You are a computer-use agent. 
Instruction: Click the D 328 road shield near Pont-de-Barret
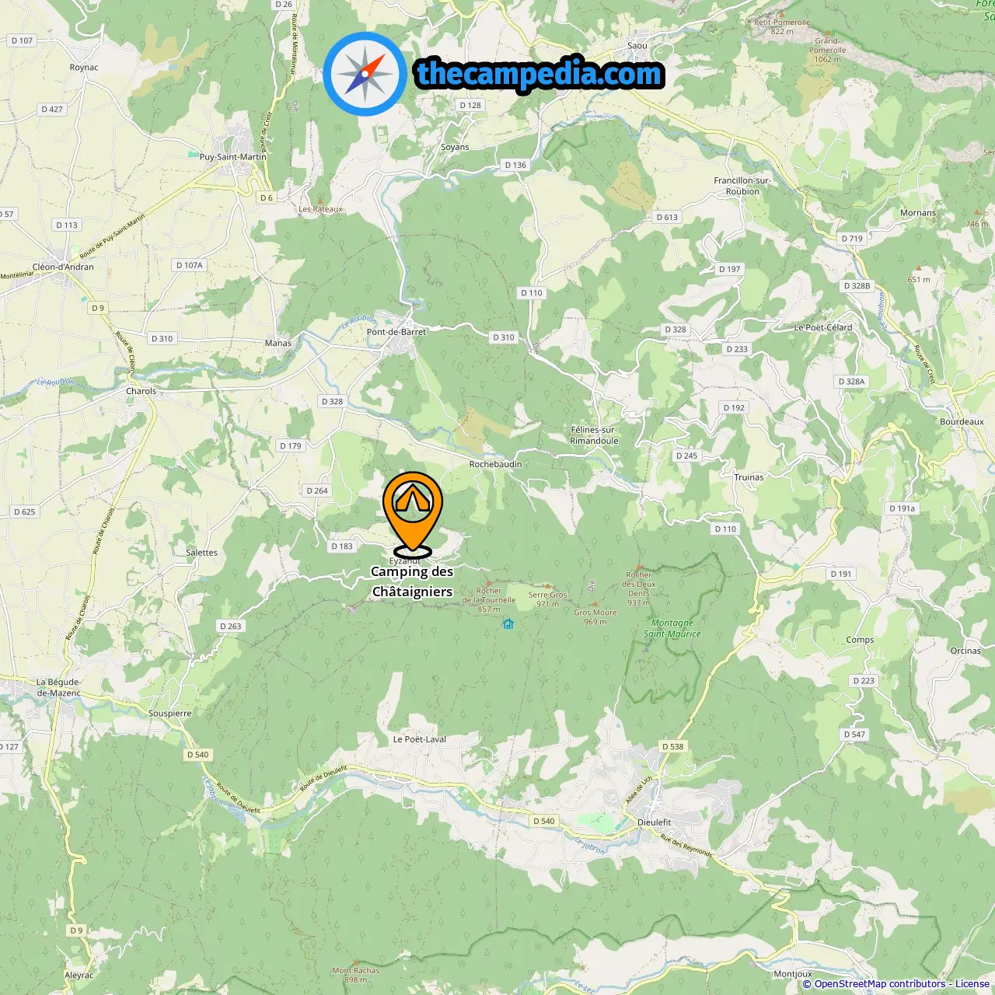click(332, 402)
